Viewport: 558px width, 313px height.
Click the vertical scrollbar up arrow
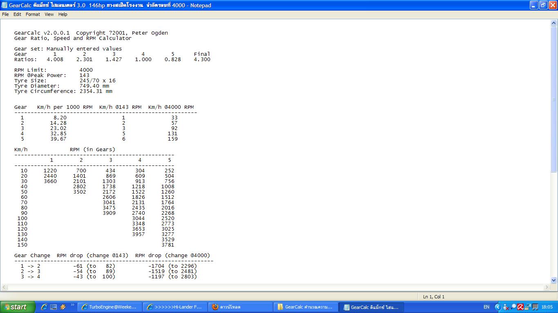(554, 24)
